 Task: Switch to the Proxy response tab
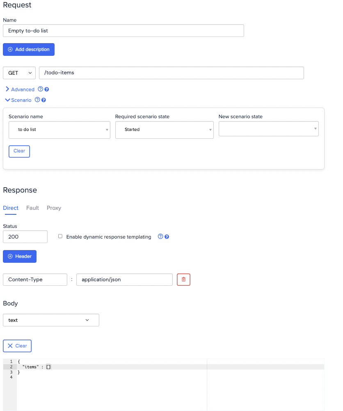[x=54, y=208]
